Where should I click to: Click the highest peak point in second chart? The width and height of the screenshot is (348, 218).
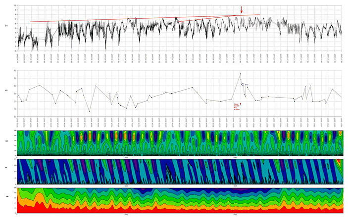(x=241, y=73)
